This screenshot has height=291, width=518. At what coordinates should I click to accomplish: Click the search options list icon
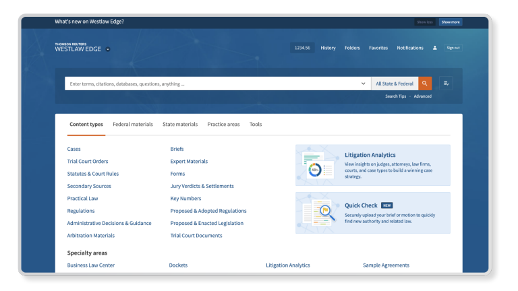[446, 84]
